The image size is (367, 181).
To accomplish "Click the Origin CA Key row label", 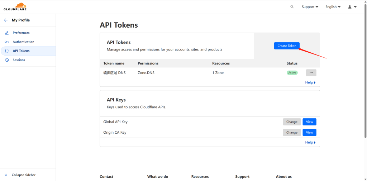I will (115, 133).
